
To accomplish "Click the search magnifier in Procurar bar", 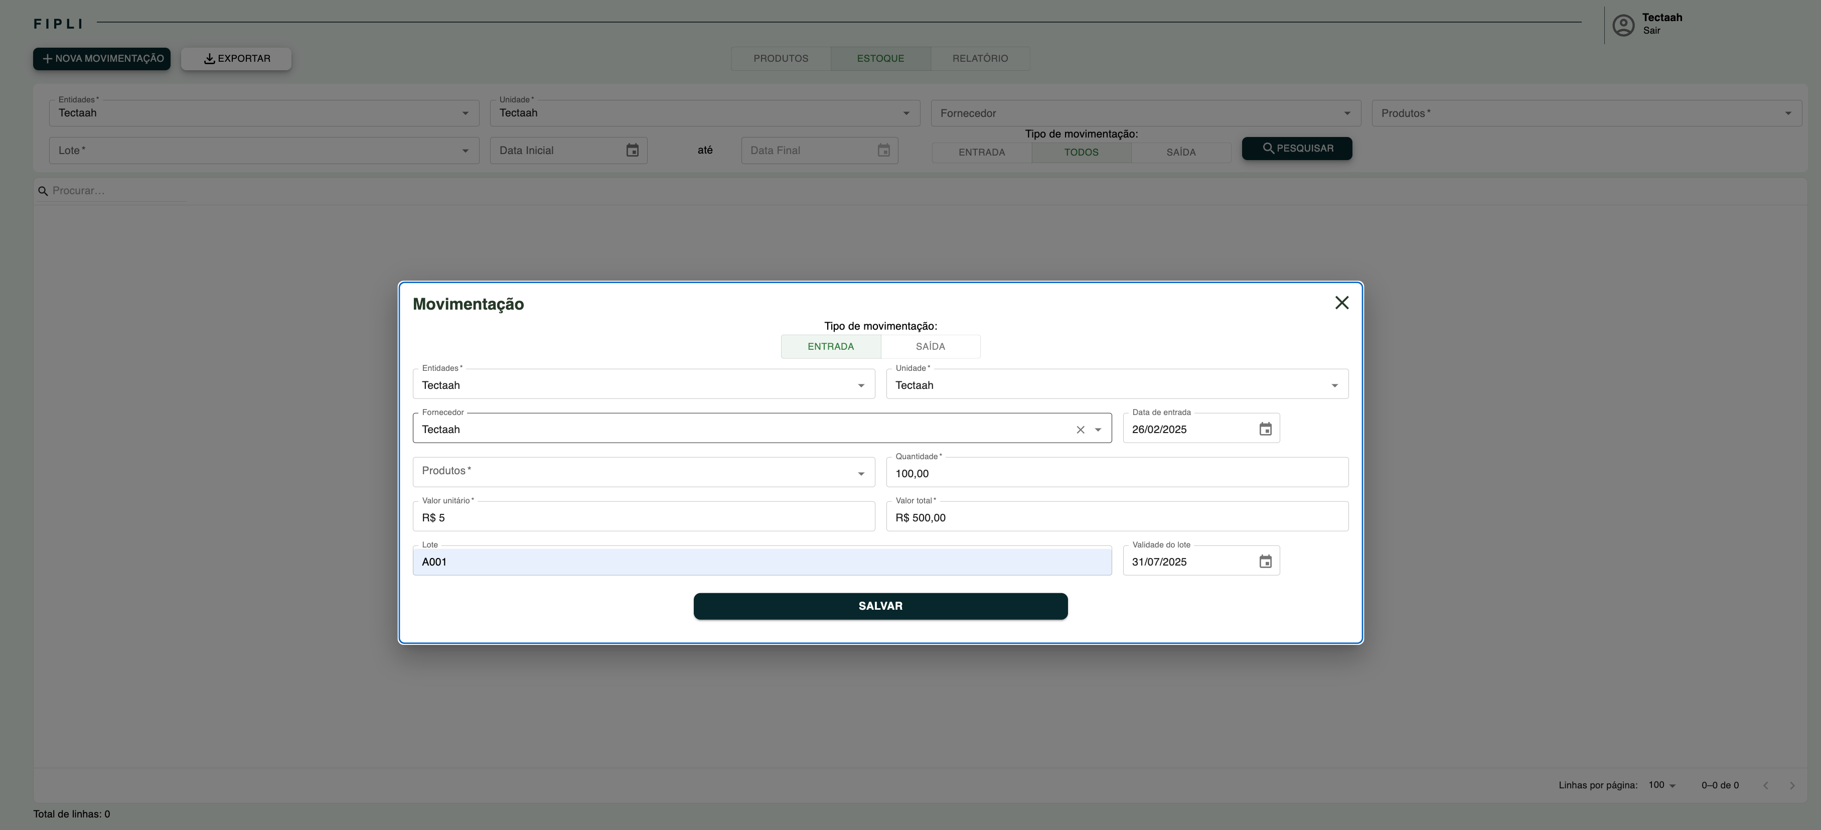I will point(43,191).
